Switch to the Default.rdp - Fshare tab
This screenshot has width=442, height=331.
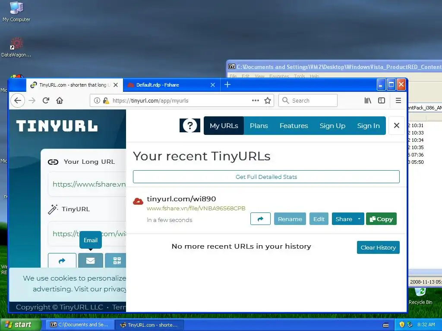pyautogui.click(x=171, y=85)
